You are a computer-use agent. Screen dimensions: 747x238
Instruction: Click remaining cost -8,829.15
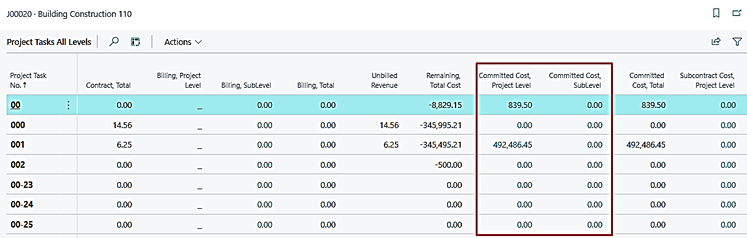pyautogui.click(x=445, y=105)
